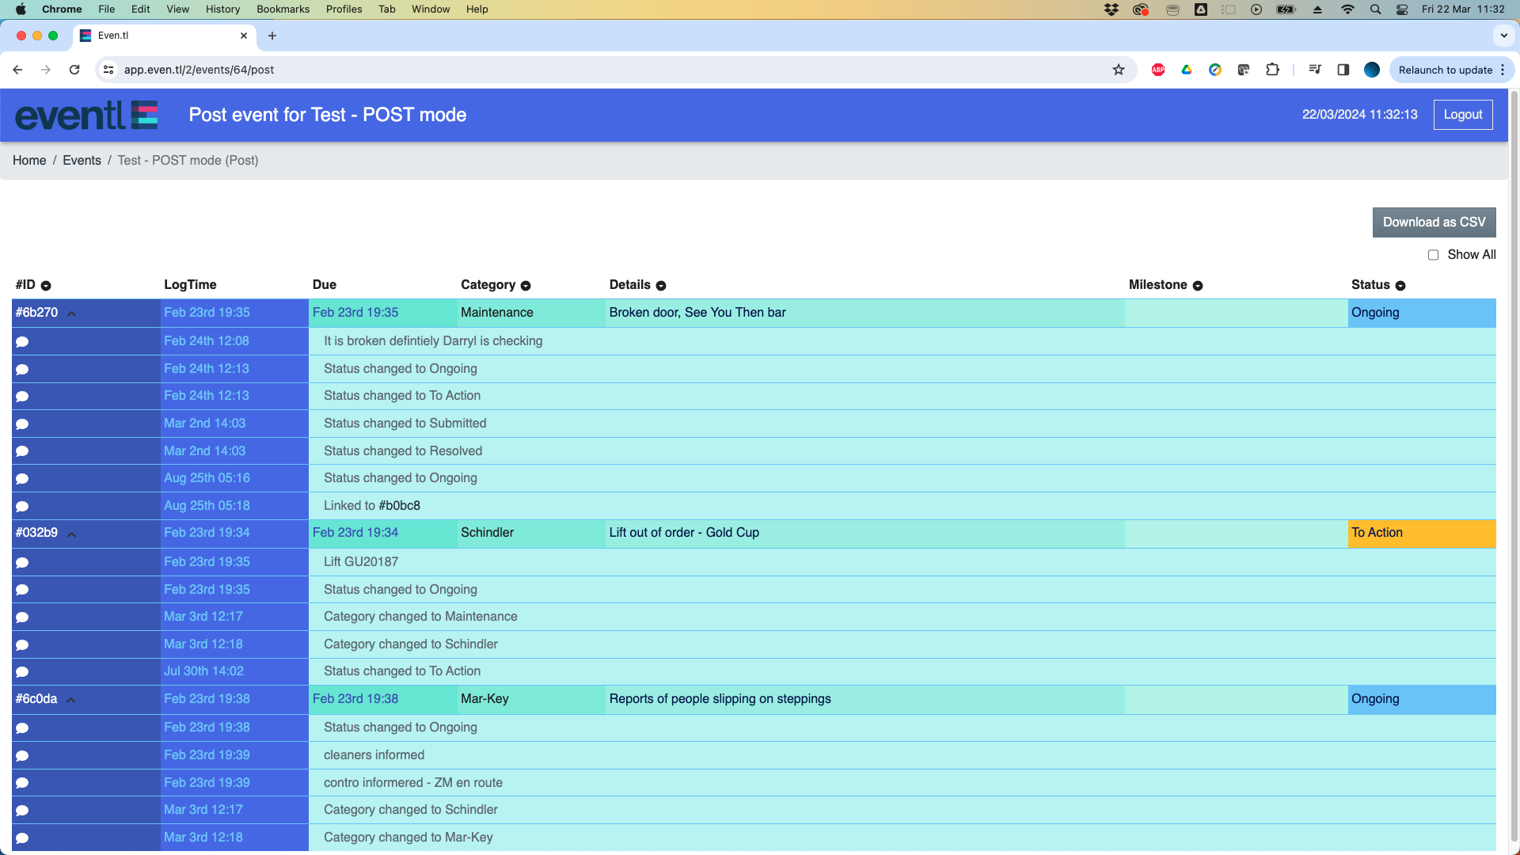Reload the page
Screen dimensions: 1520x855
pyautogui.click(x=74, y=70)
